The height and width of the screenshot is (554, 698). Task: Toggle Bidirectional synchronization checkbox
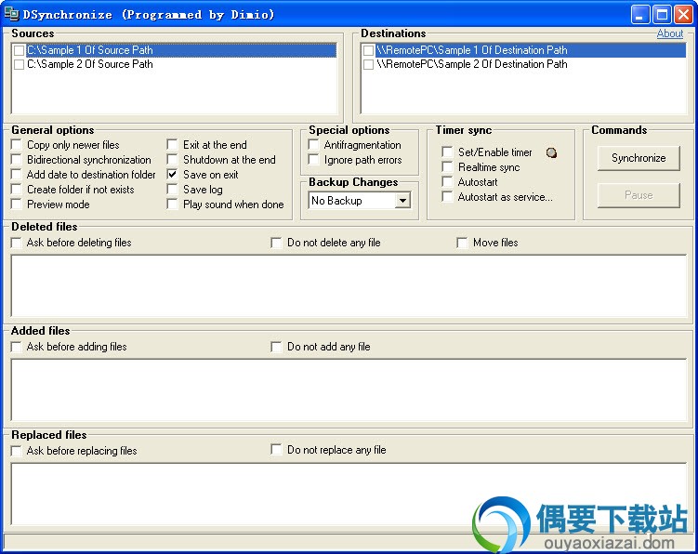coord(17,160)
